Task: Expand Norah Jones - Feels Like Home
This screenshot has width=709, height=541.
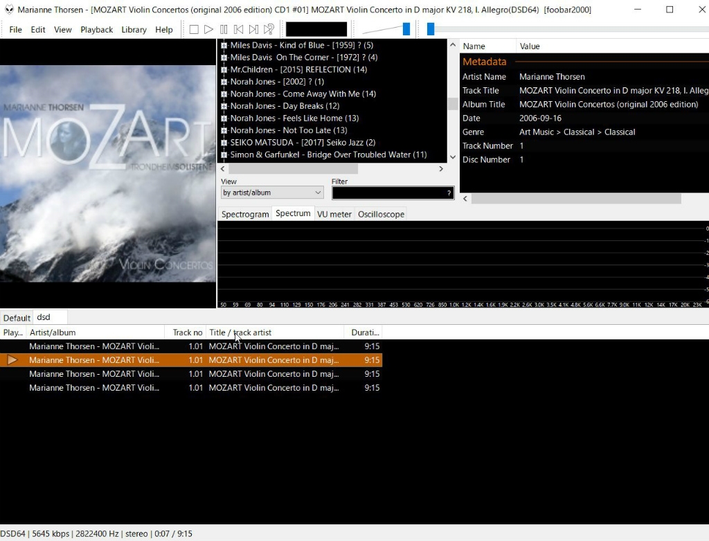Action: coord(224,118)
